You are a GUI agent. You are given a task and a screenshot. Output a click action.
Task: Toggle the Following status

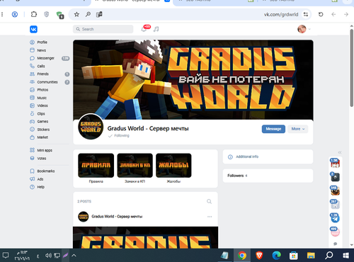119,136
